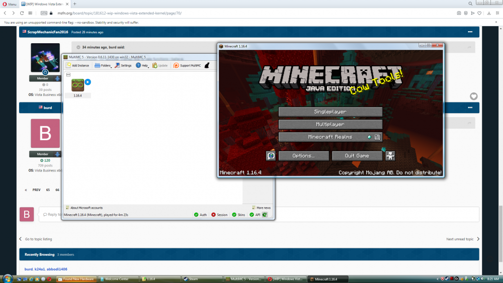The width and height of the screenshot is (503, 283).
Task: Switch to Welcome Center taskbar button
Action: [x=118, y=279]
